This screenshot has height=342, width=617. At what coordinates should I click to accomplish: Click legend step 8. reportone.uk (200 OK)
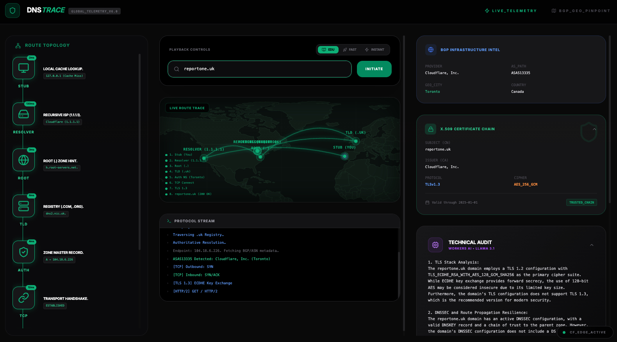point(188,194)
